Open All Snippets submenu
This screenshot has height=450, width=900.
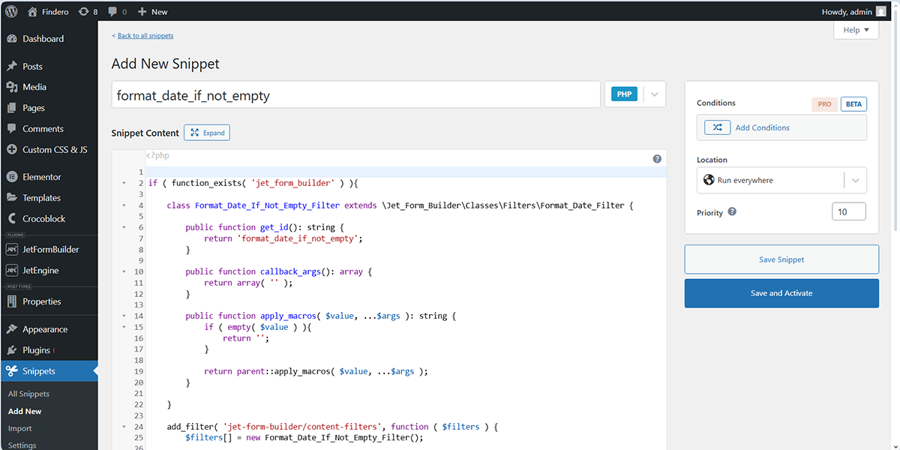click(28, 394)
